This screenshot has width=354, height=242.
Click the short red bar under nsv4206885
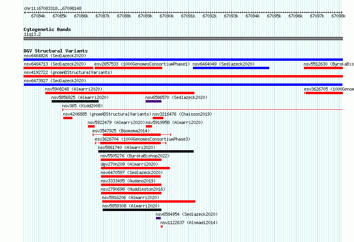click(68, 118)
